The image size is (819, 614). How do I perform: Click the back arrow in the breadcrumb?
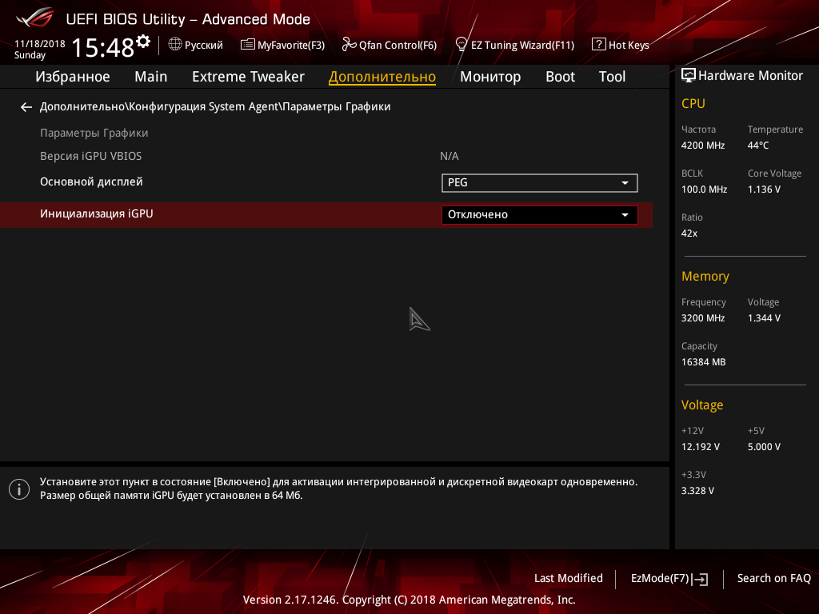click(26, 107)
